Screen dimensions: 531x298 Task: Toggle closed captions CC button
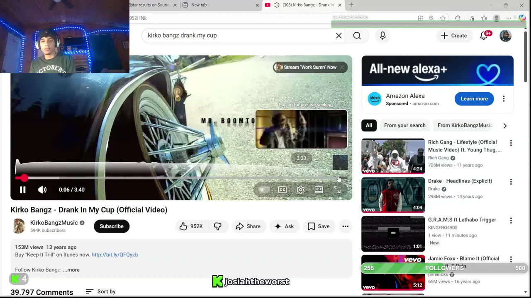[x=283, y=190]
